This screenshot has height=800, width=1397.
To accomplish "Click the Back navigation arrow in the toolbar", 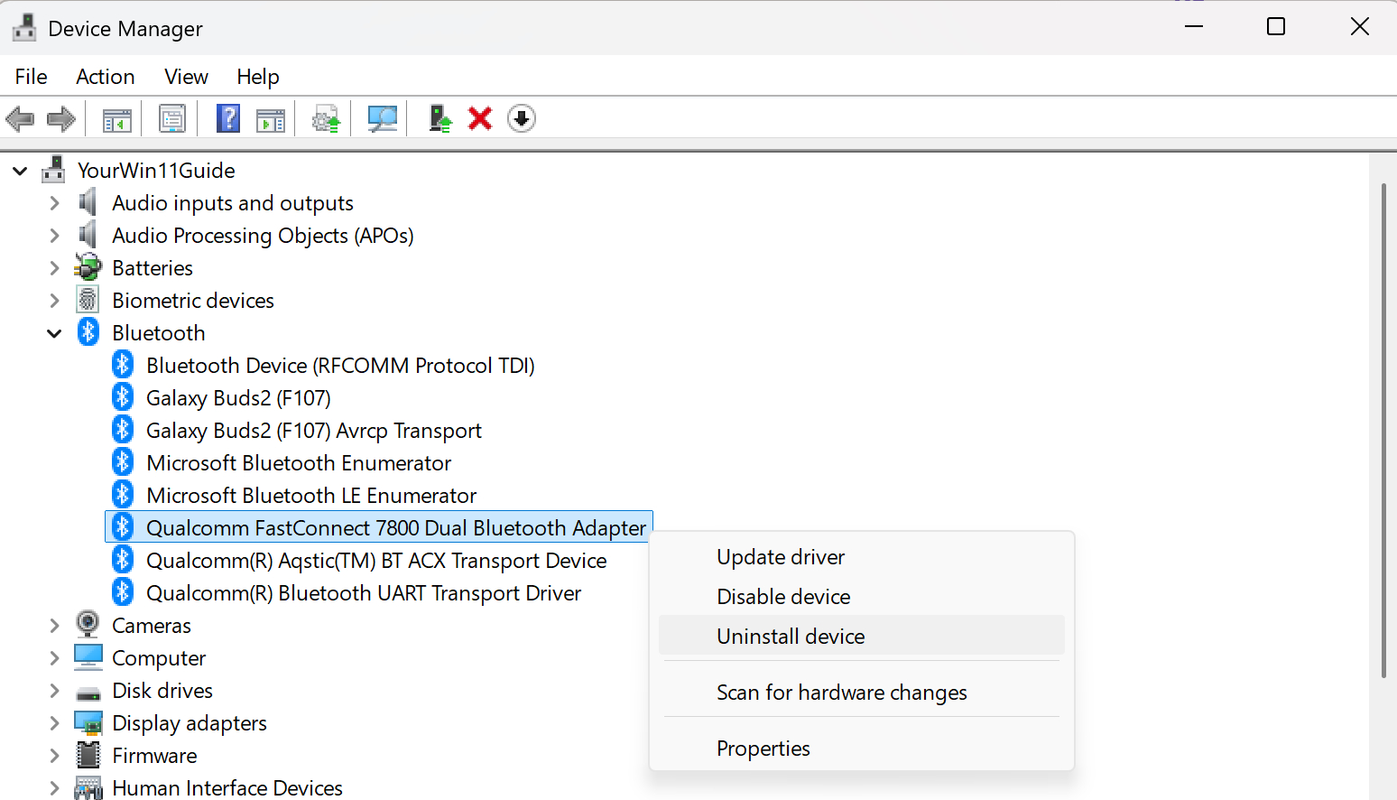I will point(20,118).
